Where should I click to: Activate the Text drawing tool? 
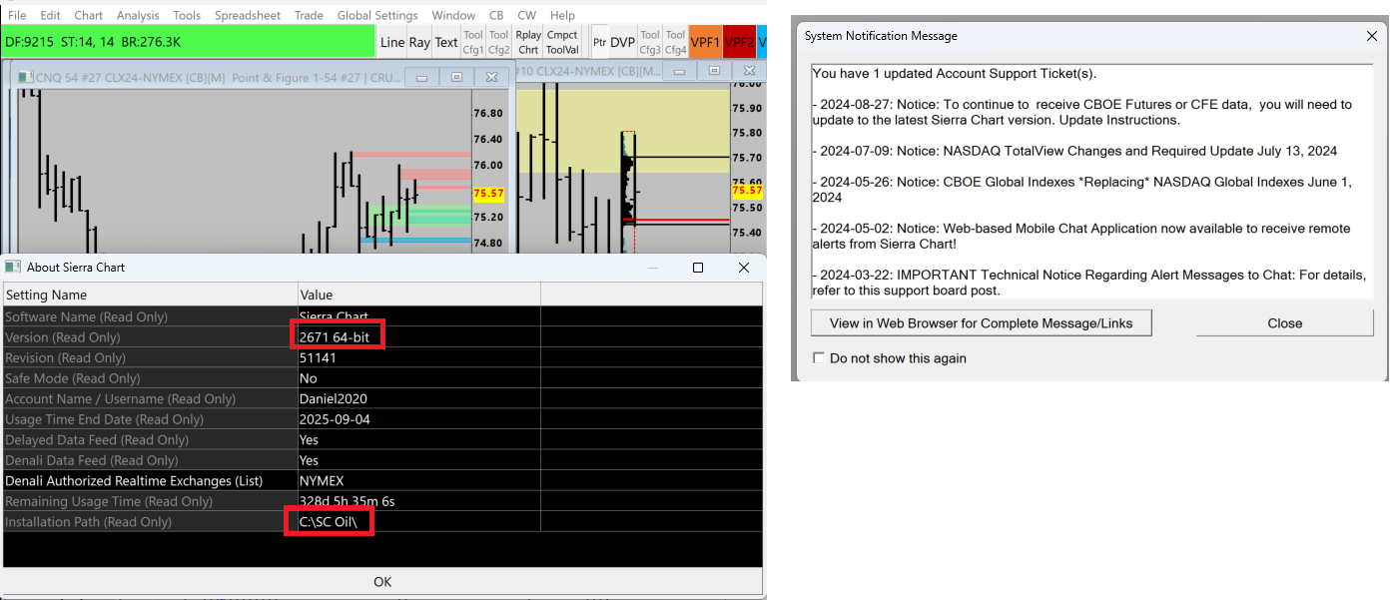coord(446,42)
